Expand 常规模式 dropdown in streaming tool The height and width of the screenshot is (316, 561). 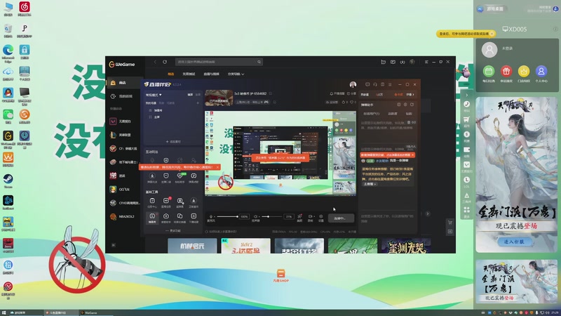[154, 95]
